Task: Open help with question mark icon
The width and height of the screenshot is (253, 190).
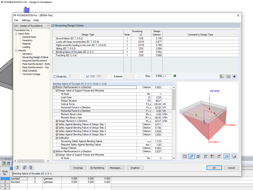Action: tap(17, 168)
